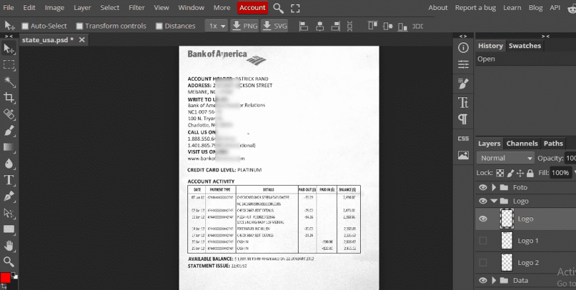Export using the PNG button
This screenshot has width=576, height=290.
click(x=244, y=26)
